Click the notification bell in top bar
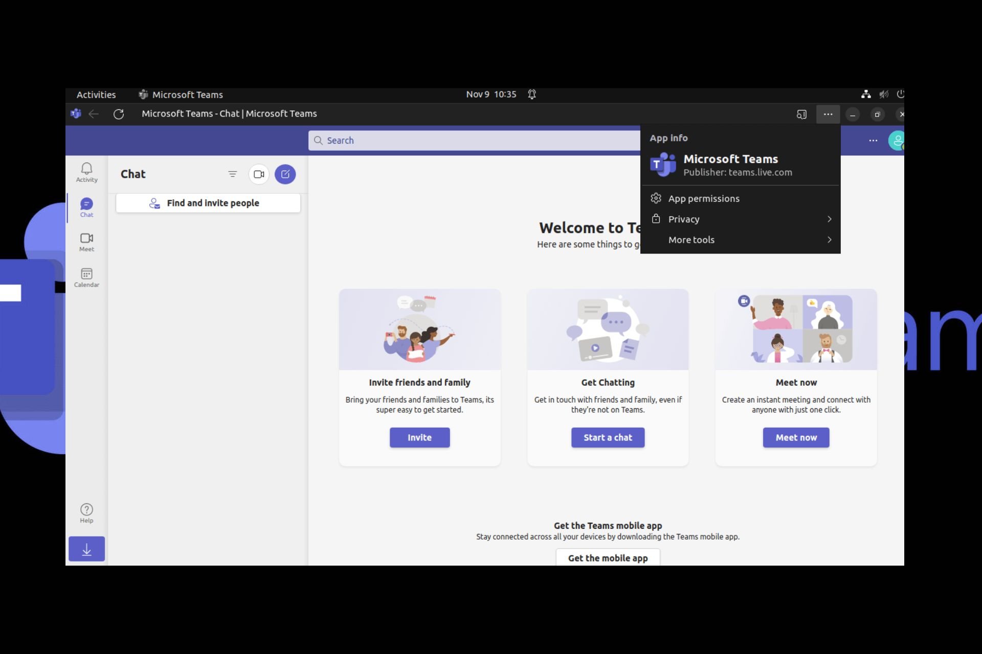 coord(532,95)
